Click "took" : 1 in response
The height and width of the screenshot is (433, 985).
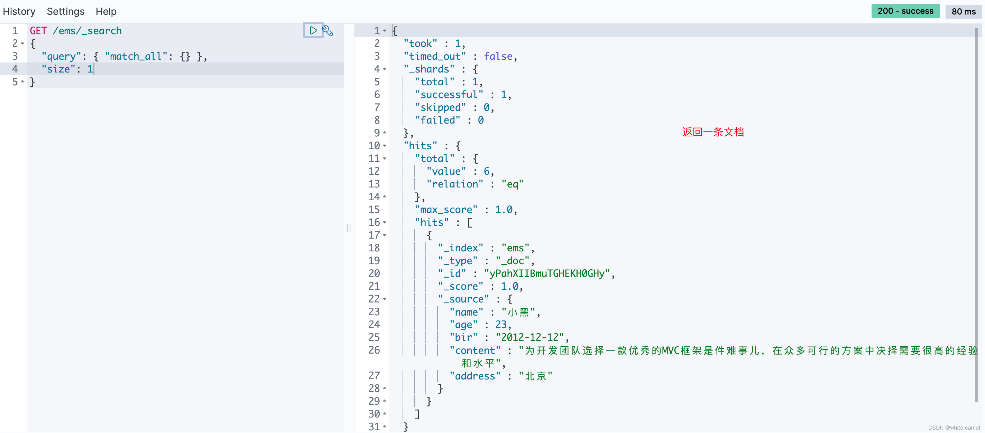coord(434,44)
